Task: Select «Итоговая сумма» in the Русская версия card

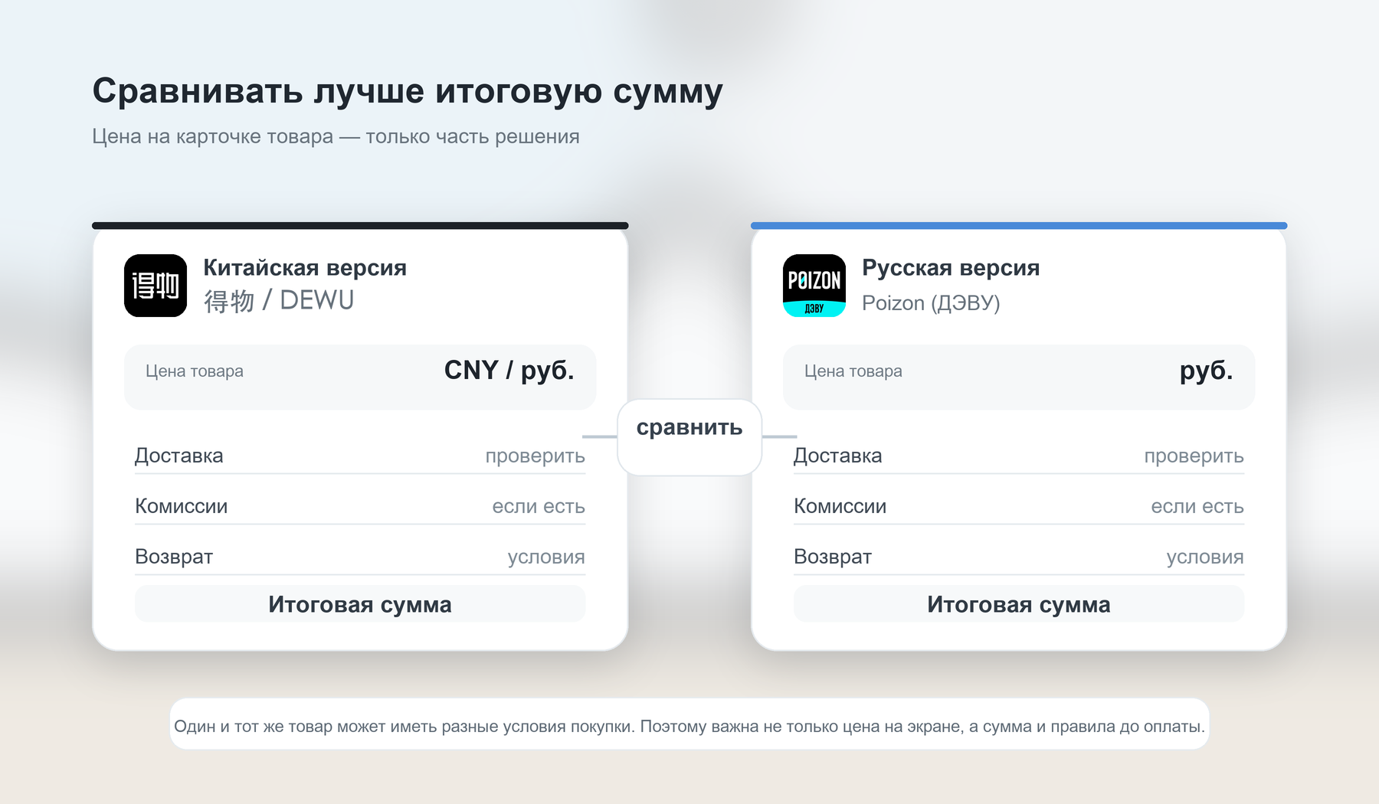Action: click(x=1019, y=604)
